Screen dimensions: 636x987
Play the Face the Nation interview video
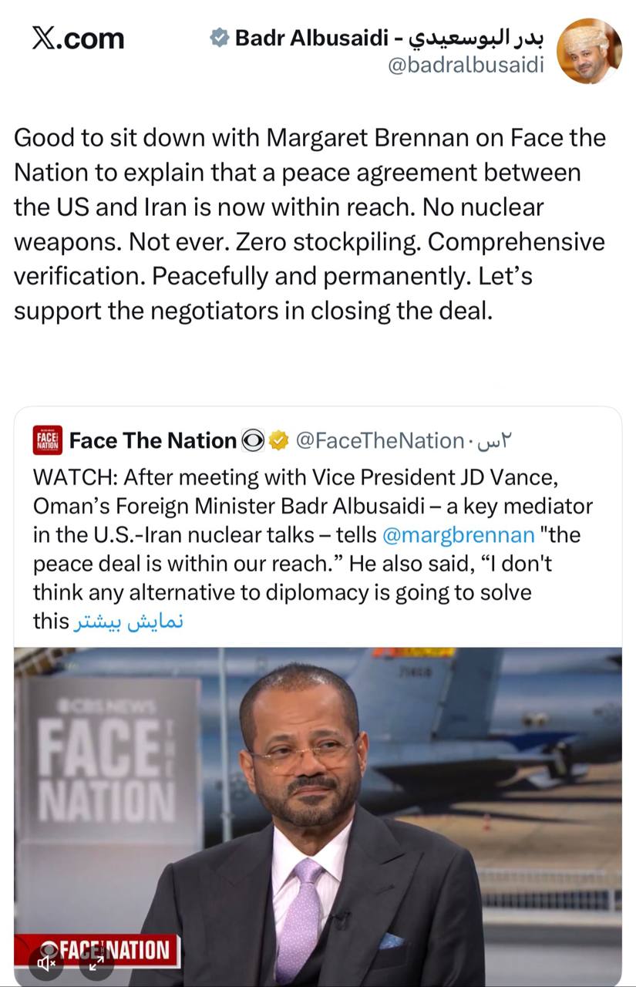pos(318,810)
